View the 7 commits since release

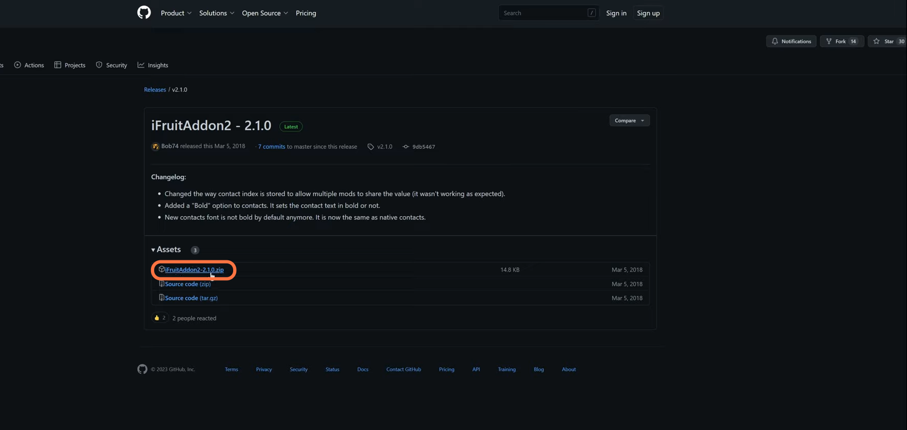[x=271, y=147]
